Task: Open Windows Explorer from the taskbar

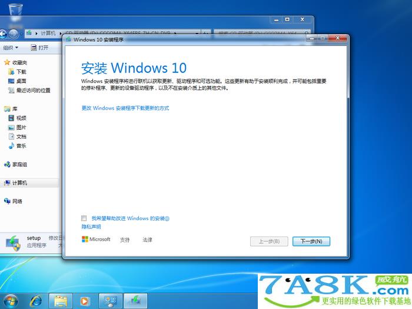Action: click(61, 301)
